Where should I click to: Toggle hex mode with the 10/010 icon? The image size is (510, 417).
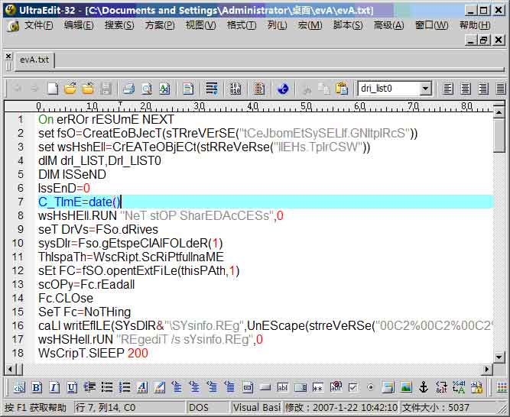point(236,89)
